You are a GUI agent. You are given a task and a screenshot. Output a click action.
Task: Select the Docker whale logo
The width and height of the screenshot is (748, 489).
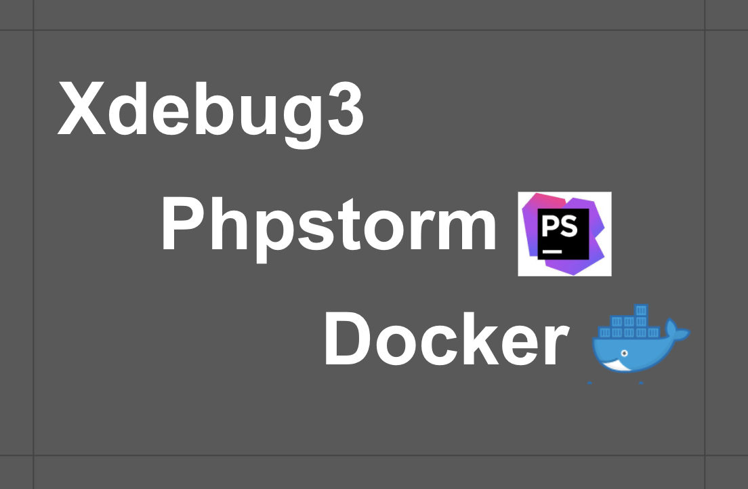click(641, 339)
